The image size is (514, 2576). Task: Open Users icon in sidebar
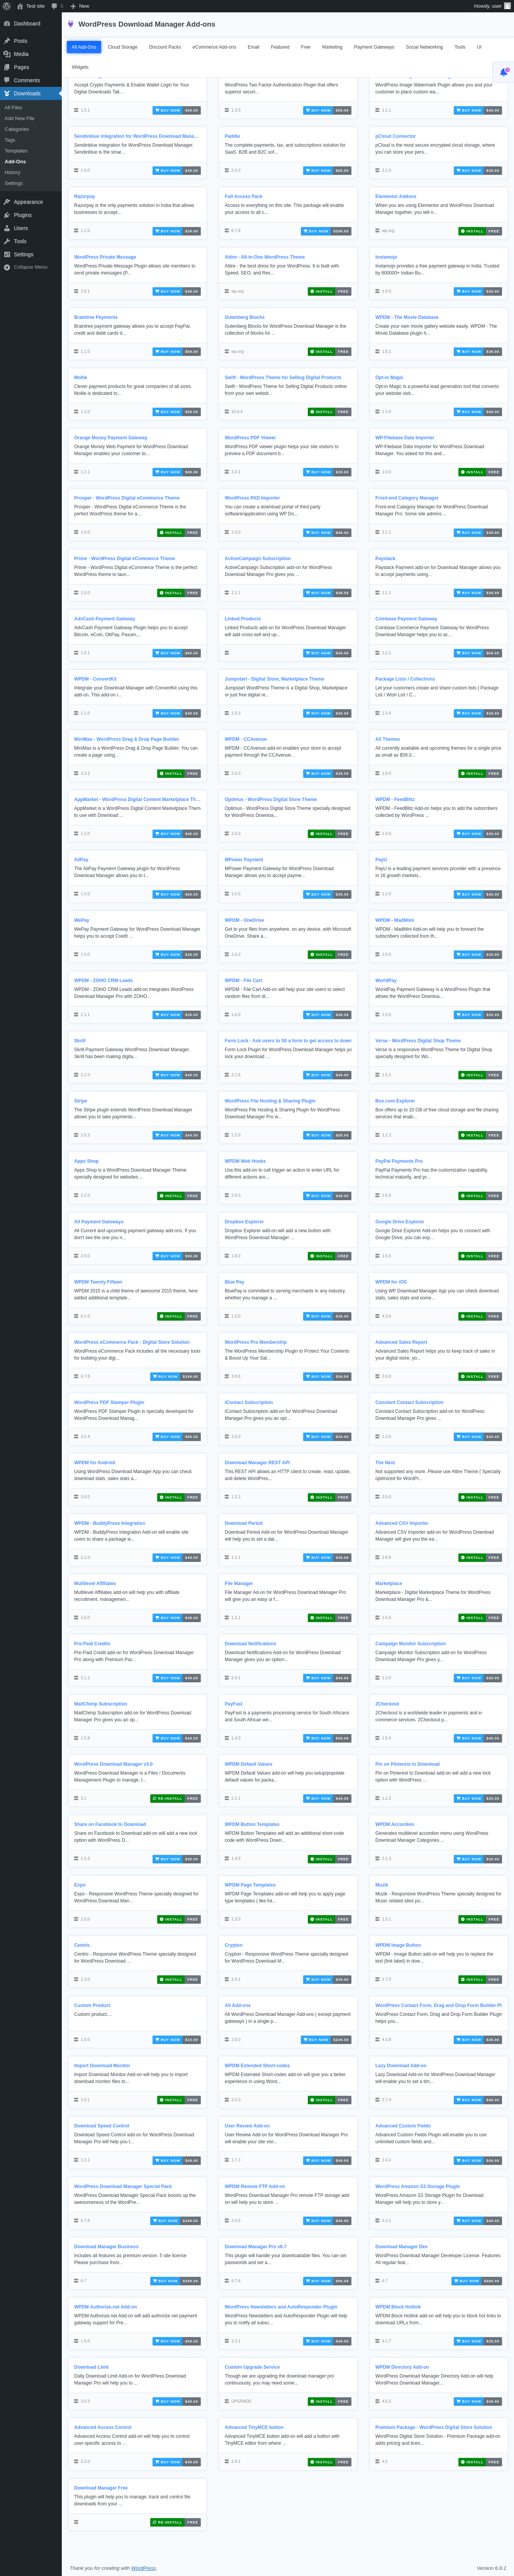7,228
